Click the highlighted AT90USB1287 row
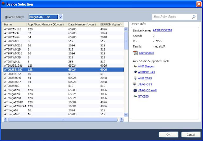This screenshot has height=141, width=203. point(63,70)
